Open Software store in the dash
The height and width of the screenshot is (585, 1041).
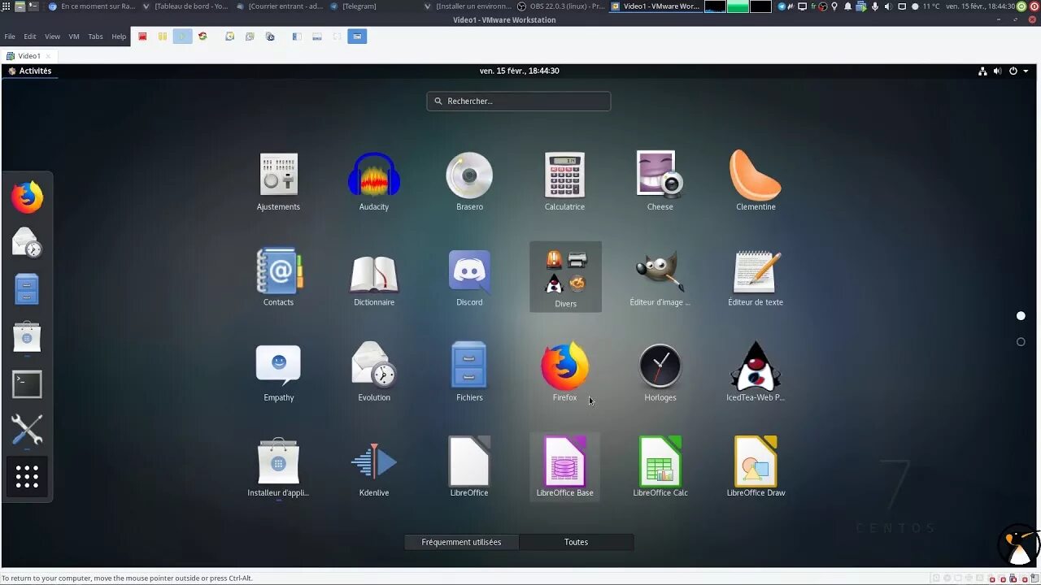[27, 336]
